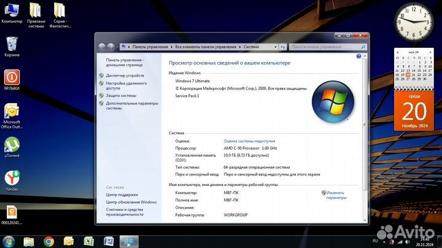442x248 pixels.
Task: Open Дополнительные параметры системы
Action: pos(132,106)
